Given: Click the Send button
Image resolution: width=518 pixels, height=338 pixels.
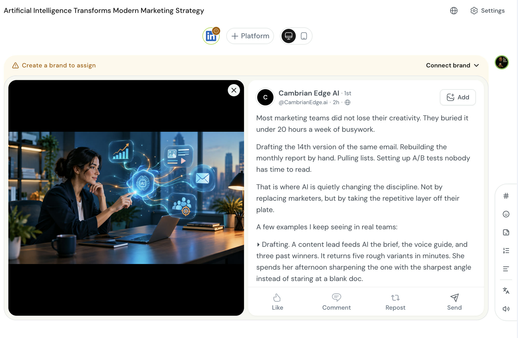Looking at the screenshot, I should [454, 302].
